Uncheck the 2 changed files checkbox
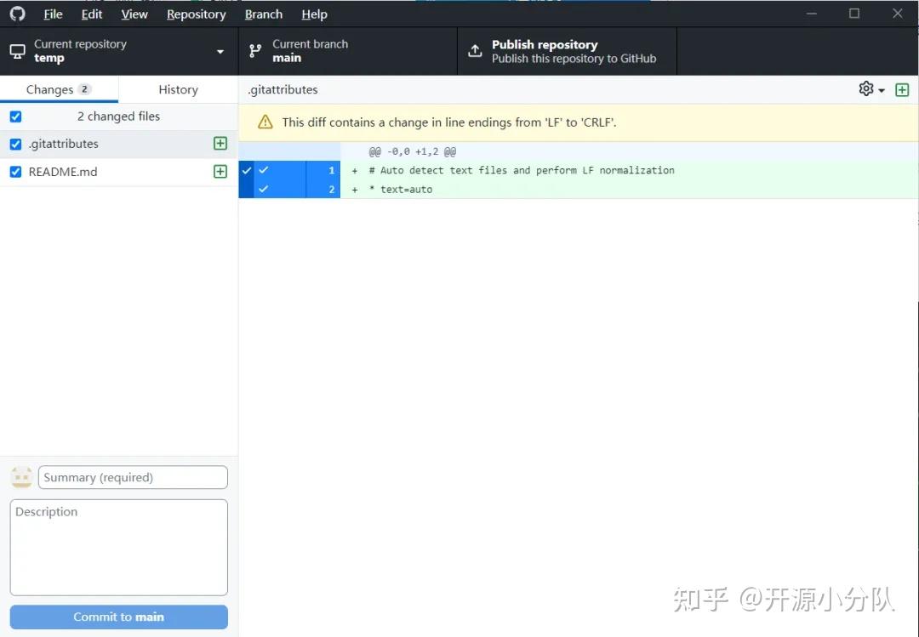Screen dimensions: 919x637 point(14,117)
